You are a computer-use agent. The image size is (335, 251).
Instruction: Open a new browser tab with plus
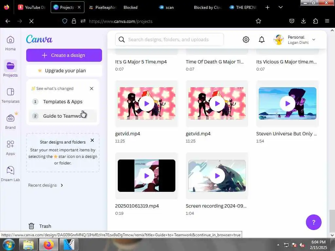tap(267, 8)
